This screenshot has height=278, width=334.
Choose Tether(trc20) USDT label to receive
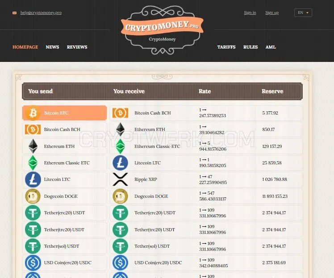[155, 229]
